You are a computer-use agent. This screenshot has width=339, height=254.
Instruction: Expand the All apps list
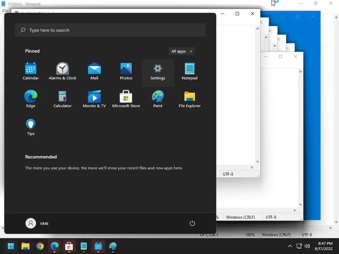pyautogui.click(x=182, y=51)
